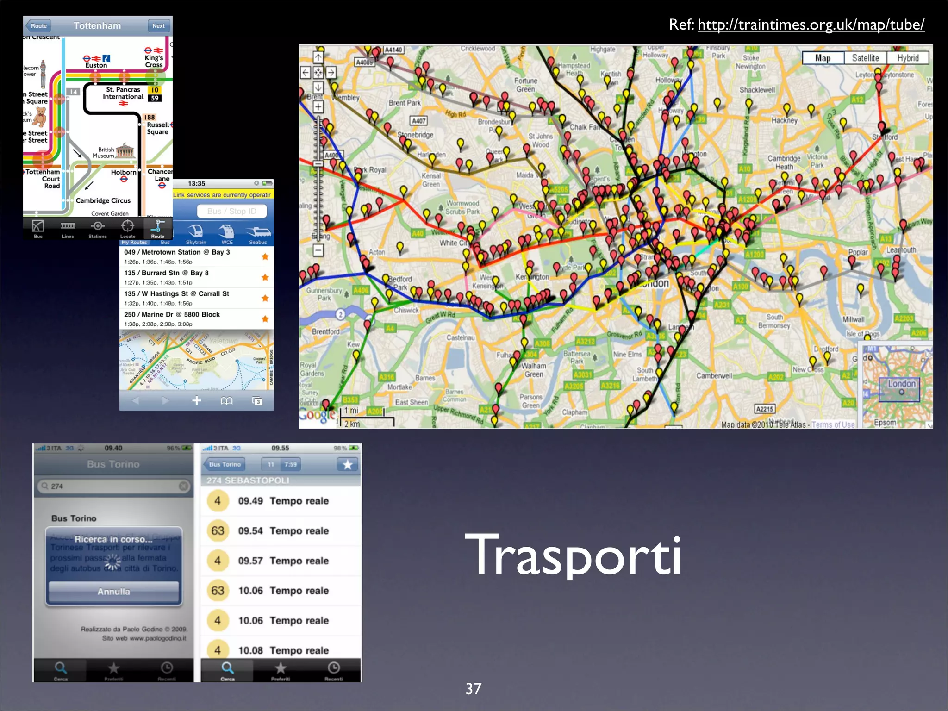Toggle favorite star for 135 Burrard Stn
The height and width of the screenshot is (711, 948).
(x=265, y=277)
